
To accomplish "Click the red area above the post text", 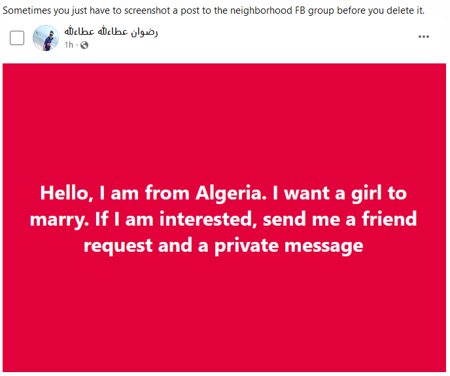I will (x=224, y=122).
